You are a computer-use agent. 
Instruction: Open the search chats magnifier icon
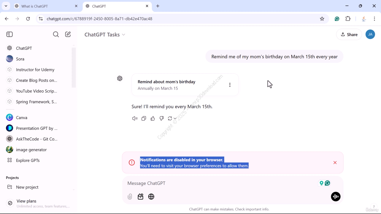56,34
